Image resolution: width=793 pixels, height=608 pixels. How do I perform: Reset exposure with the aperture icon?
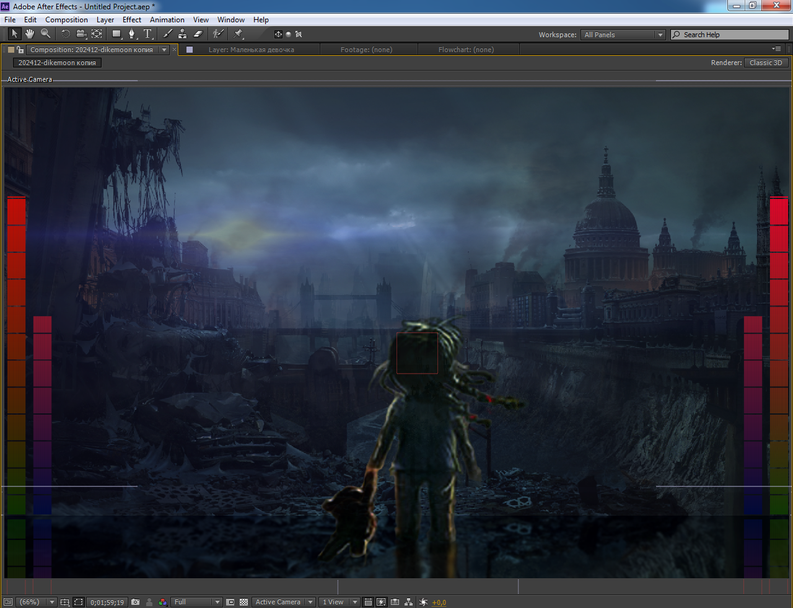[x=424, y=602]
